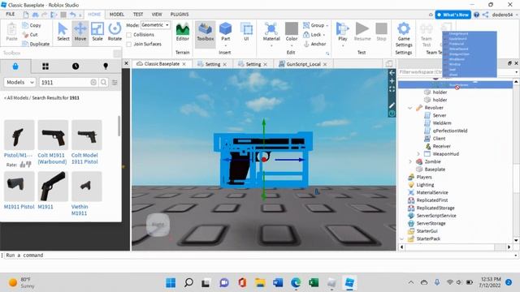Click the Cut button
Screen dimensions: 520x292
(x=30, y=34)
